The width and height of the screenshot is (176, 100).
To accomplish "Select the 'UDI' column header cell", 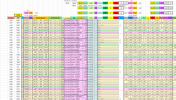I will coord(18,18).
